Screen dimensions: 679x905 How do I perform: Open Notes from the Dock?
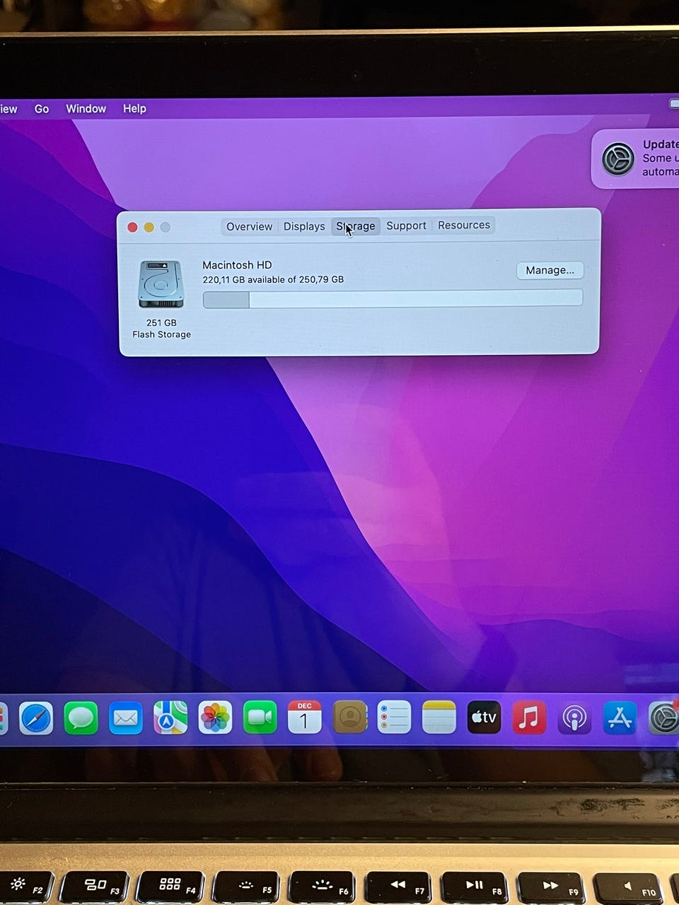coord(439,718)
